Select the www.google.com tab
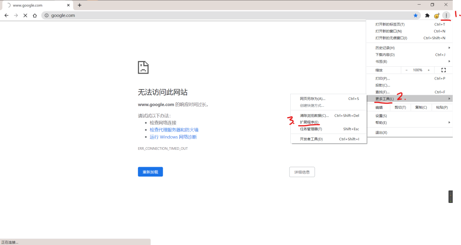Screen dimensions: 461x245 coord(37,5)
